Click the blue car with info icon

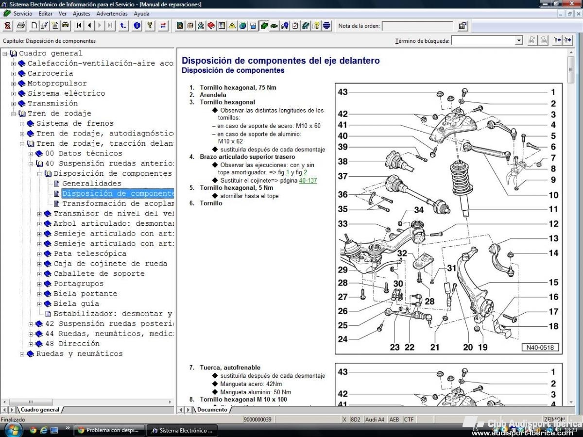[x=285, y=26]
